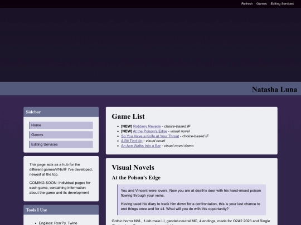301x225 pixels.
Task: Click the 'This page acts as a hub' paragraph
Action: pyautogui.click(x=61, y=169)
